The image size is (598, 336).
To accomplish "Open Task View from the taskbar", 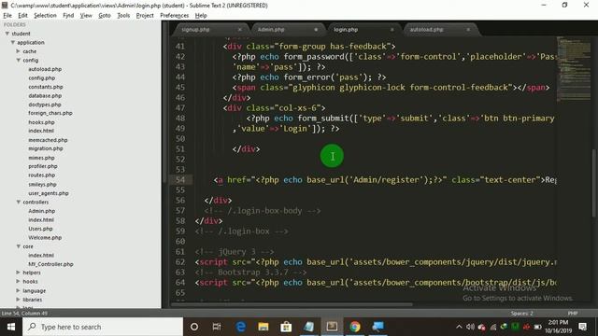I will click(x=217, y=327).
